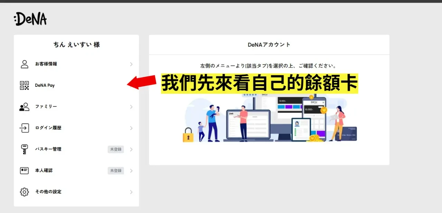Click the 未登録 badge on パスキー管理
442x213 pixels.
[x=116, y=149]
